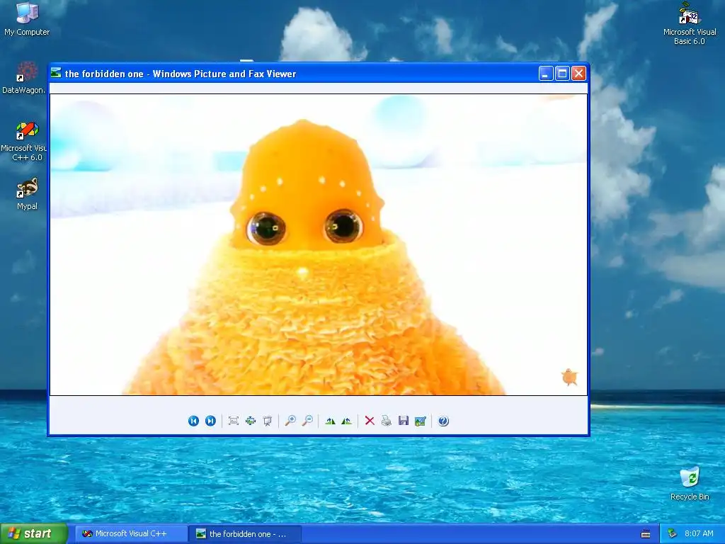Go to the previous image
Screen dimensions: 725x544
(193, 421)
